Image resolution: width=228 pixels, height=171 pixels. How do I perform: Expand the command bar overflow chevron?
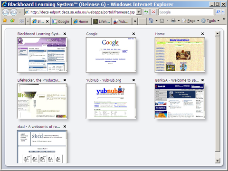click(x=224, y=19)
